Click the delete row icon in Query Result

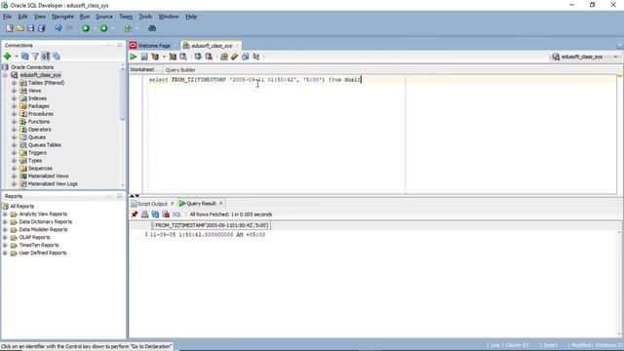click(166, 214)
